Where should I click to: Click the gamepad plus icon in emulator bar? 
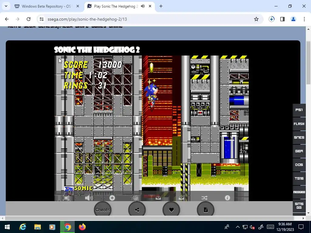tap(112, 198)
